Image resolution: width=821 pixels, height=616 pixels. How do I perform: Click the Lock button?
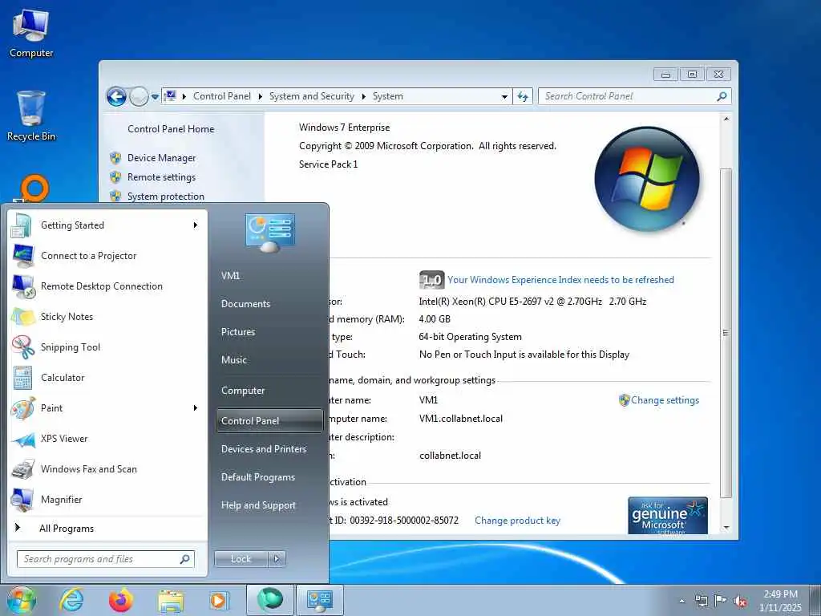(x=241, y=559)
